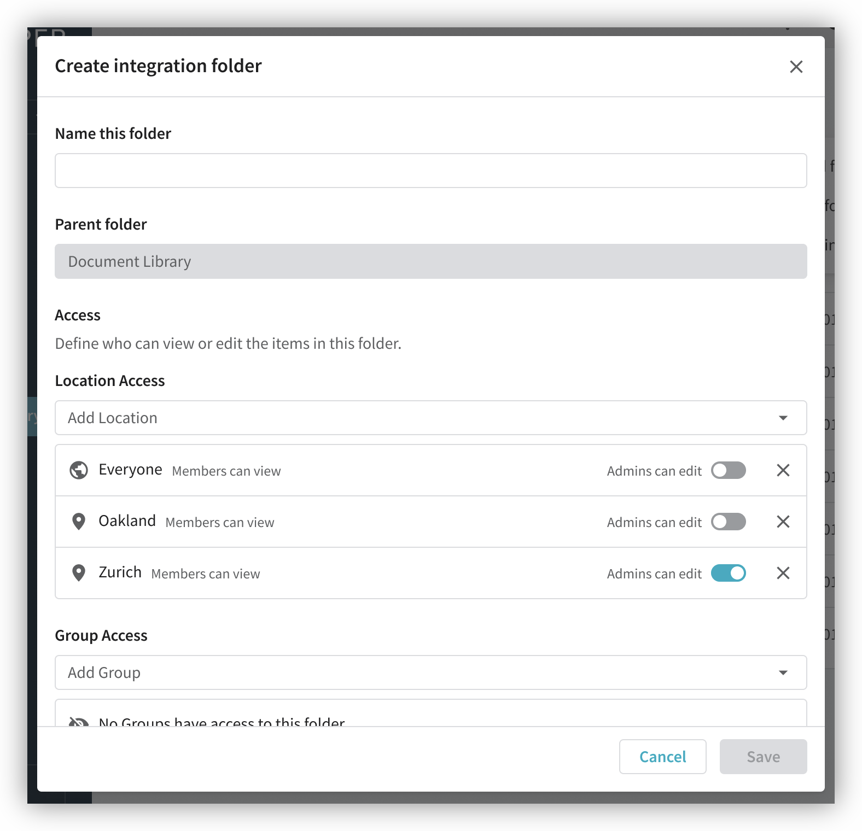Open the Add Location dropdown
This screenshot has width=862, height=831.
[x=416, y=418]
